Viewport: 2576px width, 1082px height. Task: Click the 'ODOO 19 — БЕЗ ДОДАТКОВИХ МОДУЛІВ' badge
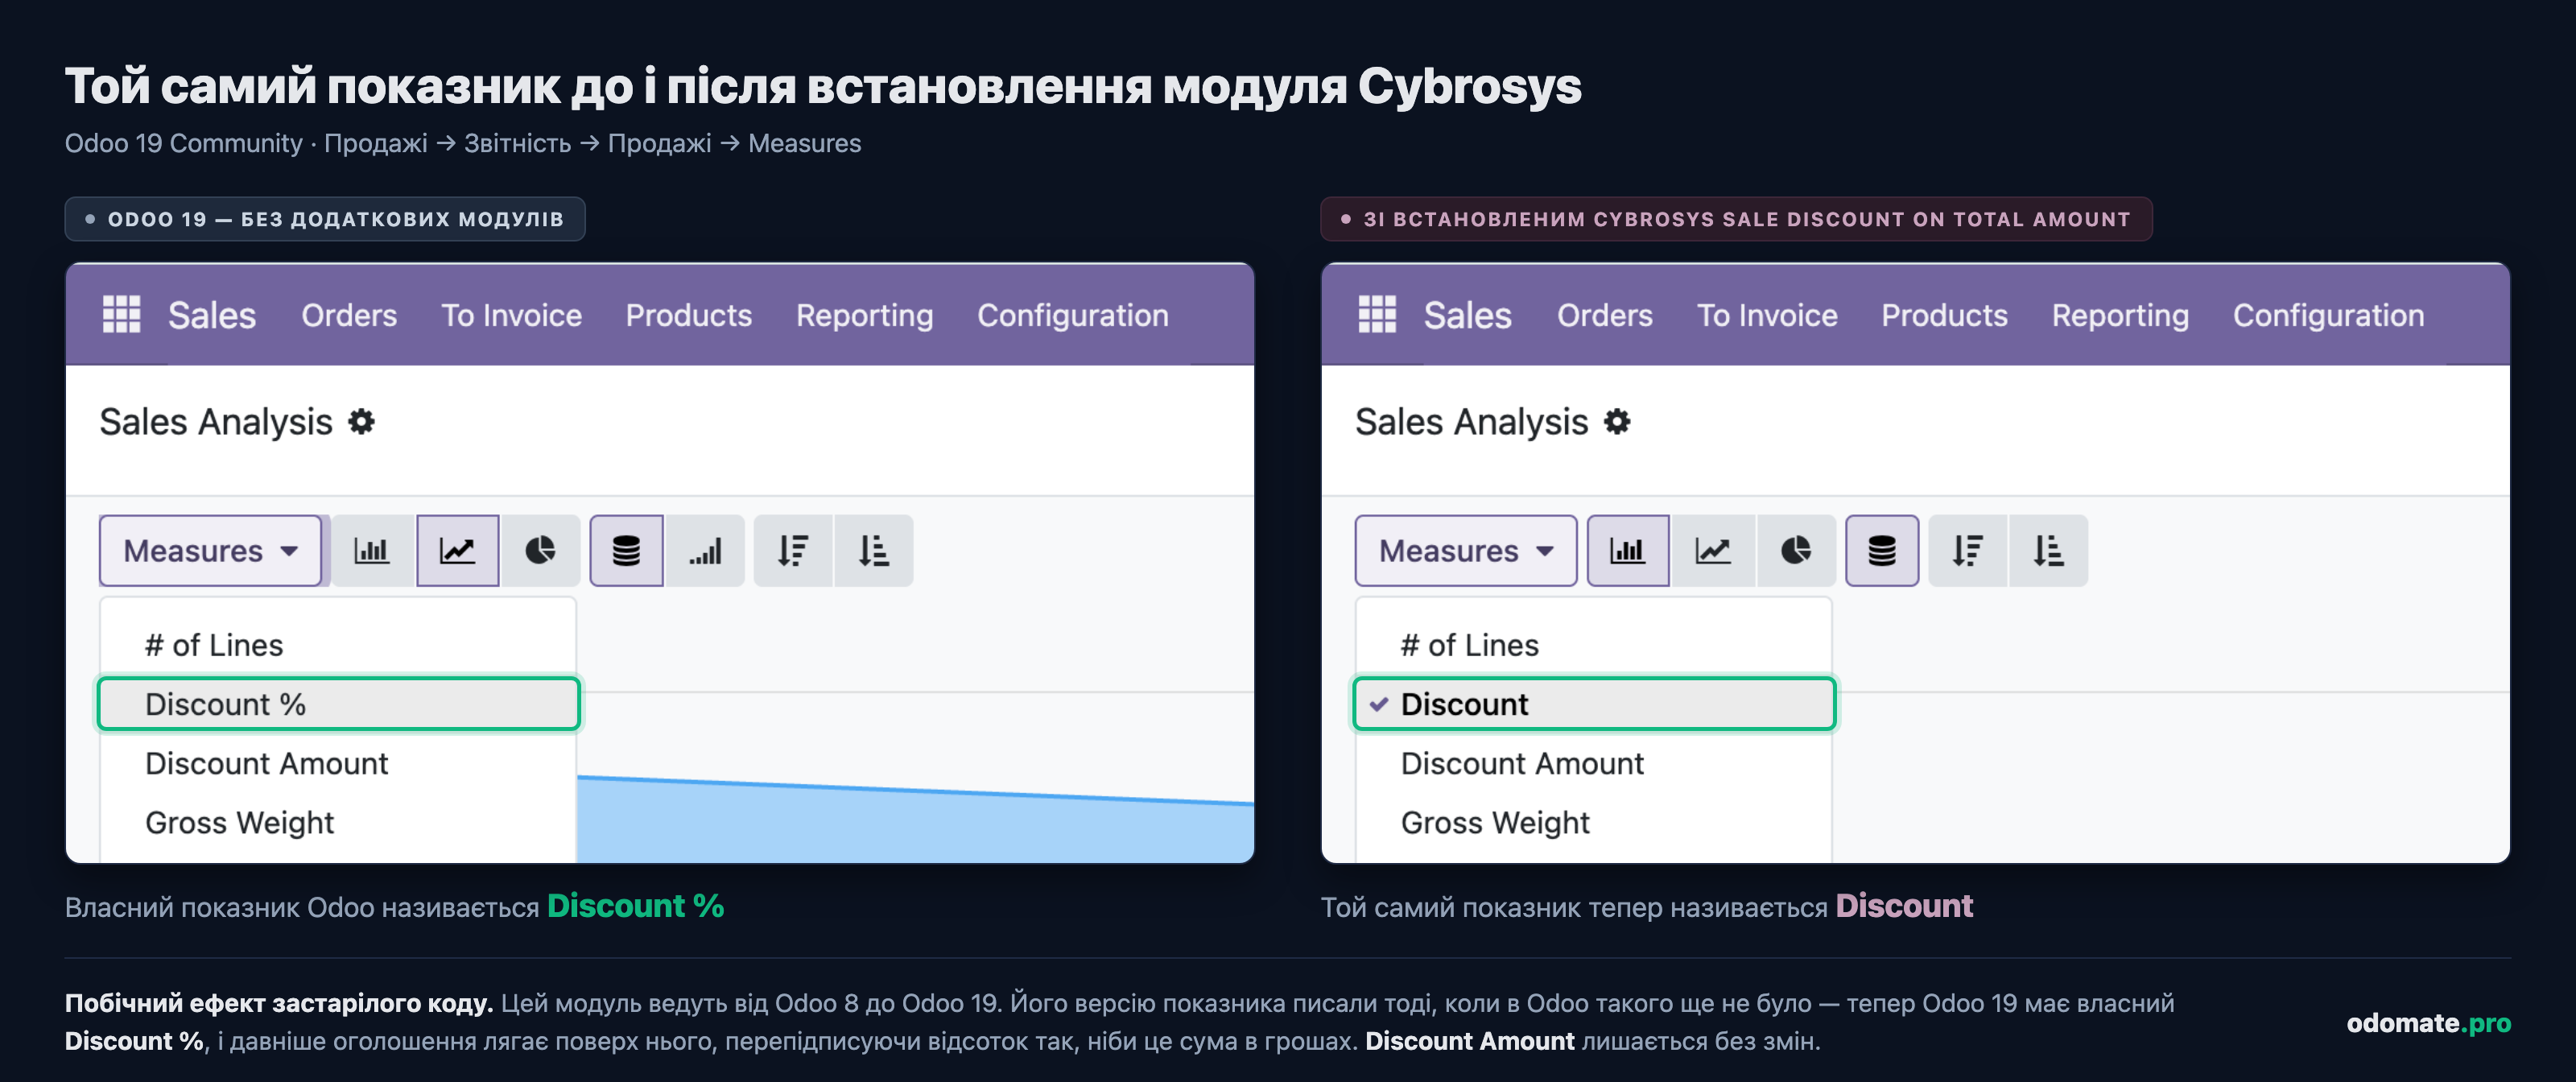[x=325, y=219]
